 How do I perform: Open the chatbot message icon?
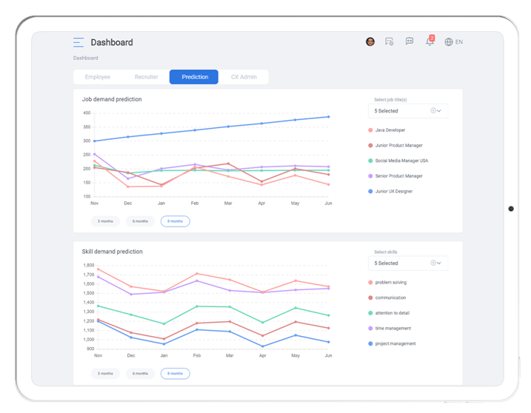(410, 42)
